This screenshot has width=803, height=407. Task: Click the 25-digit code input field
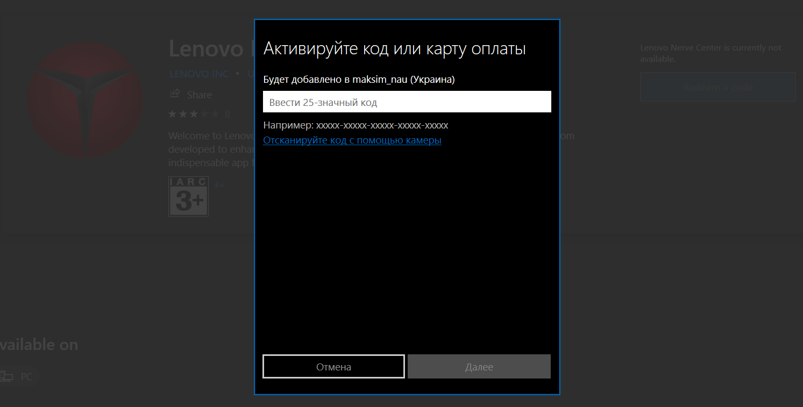tap(407, 102)
